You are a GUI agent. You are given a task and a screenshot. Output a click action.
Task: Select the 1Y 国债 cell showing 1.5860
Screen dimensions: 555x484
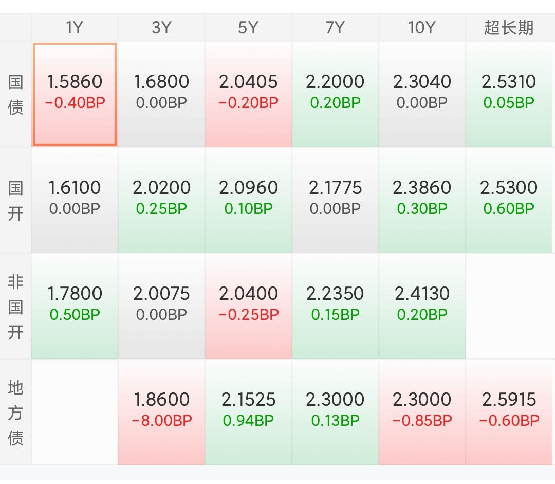point(75,94)
